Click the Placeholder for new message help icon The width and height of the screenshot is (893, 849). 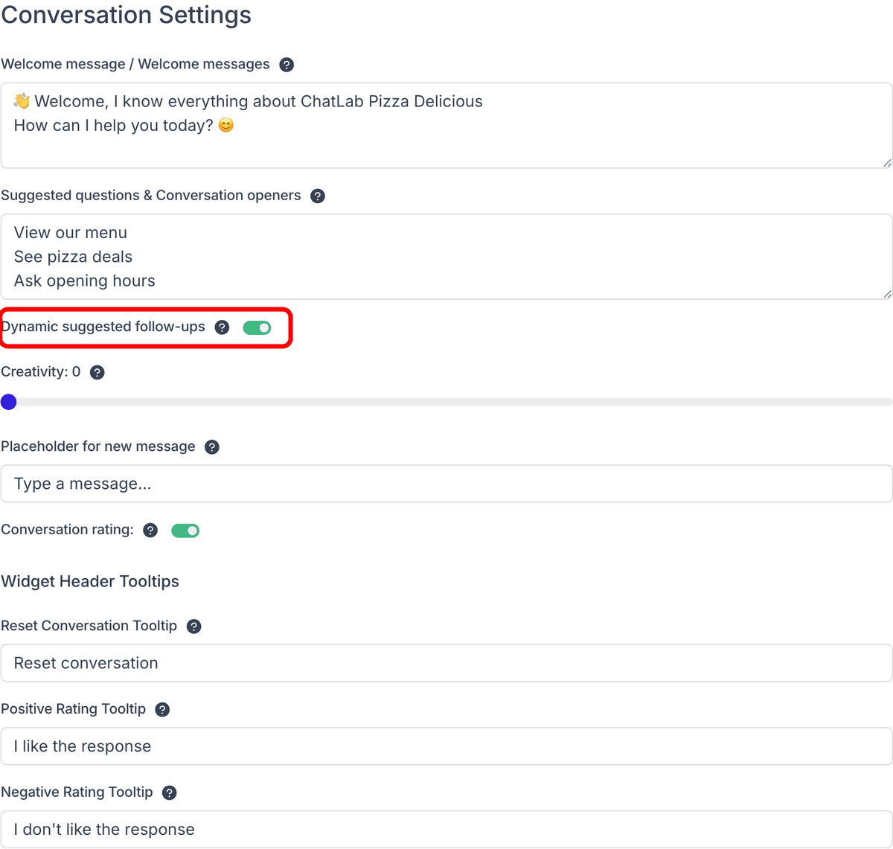point(212,446)
